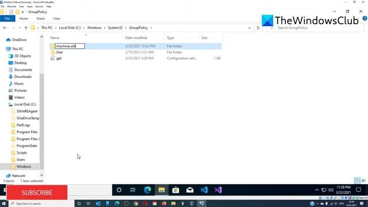Select the gpt configuration settings file
The width and height of the screenshot is (368, 207).
click(59, 58)
